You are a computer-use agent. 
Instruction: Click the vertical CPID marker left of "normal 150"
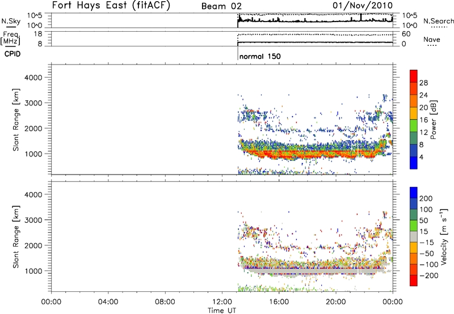[x=238, y=54]
